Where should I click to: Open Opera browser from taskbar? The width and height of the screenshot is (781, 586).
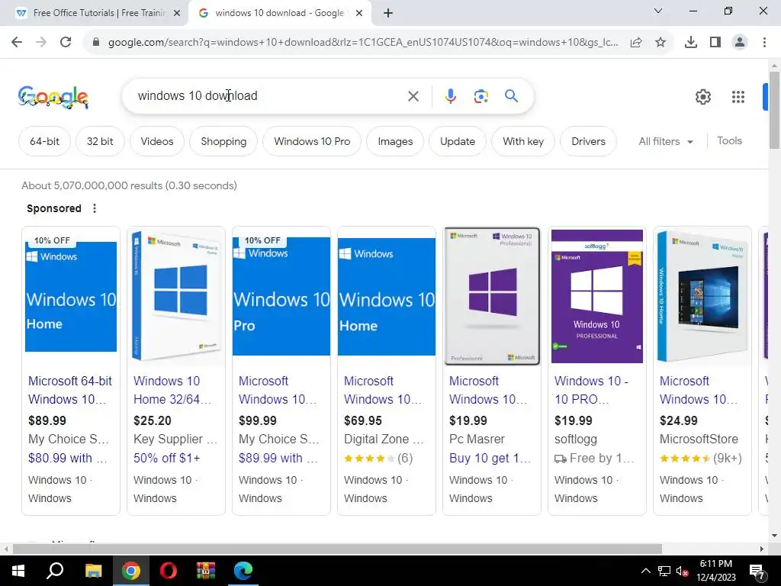tap(169, 571)
